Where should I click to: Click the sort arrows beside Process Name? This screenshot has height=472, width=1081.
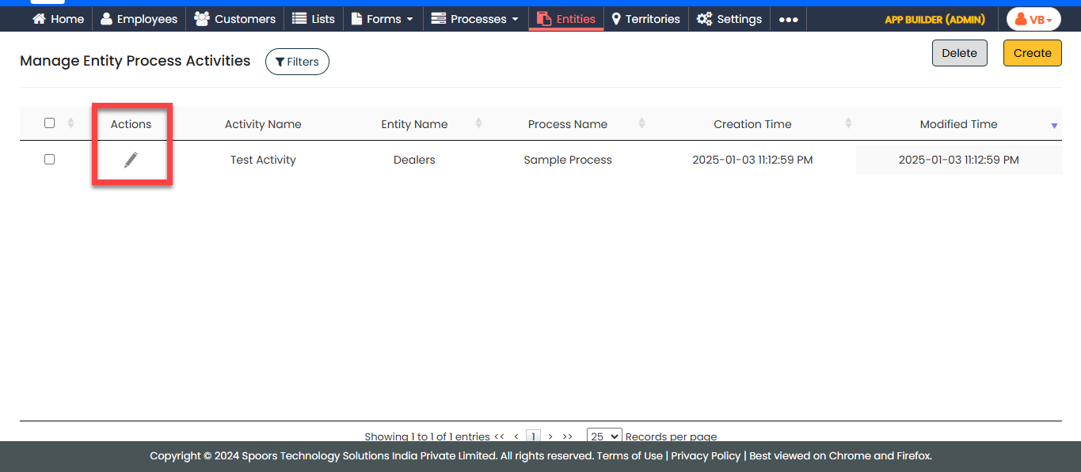coord(641,124)
